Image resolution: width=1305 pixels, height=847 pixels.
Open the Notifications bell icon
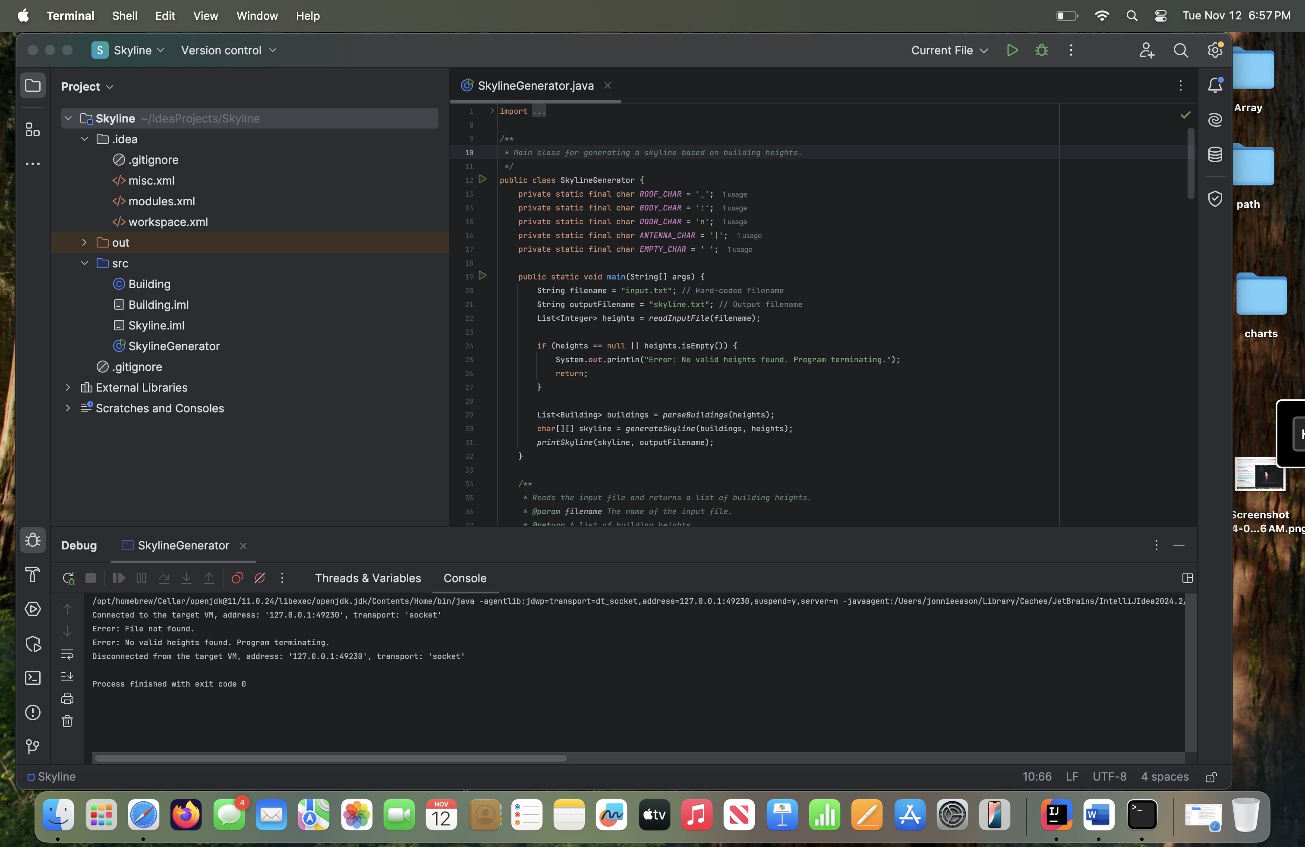tap(1215, 85)
